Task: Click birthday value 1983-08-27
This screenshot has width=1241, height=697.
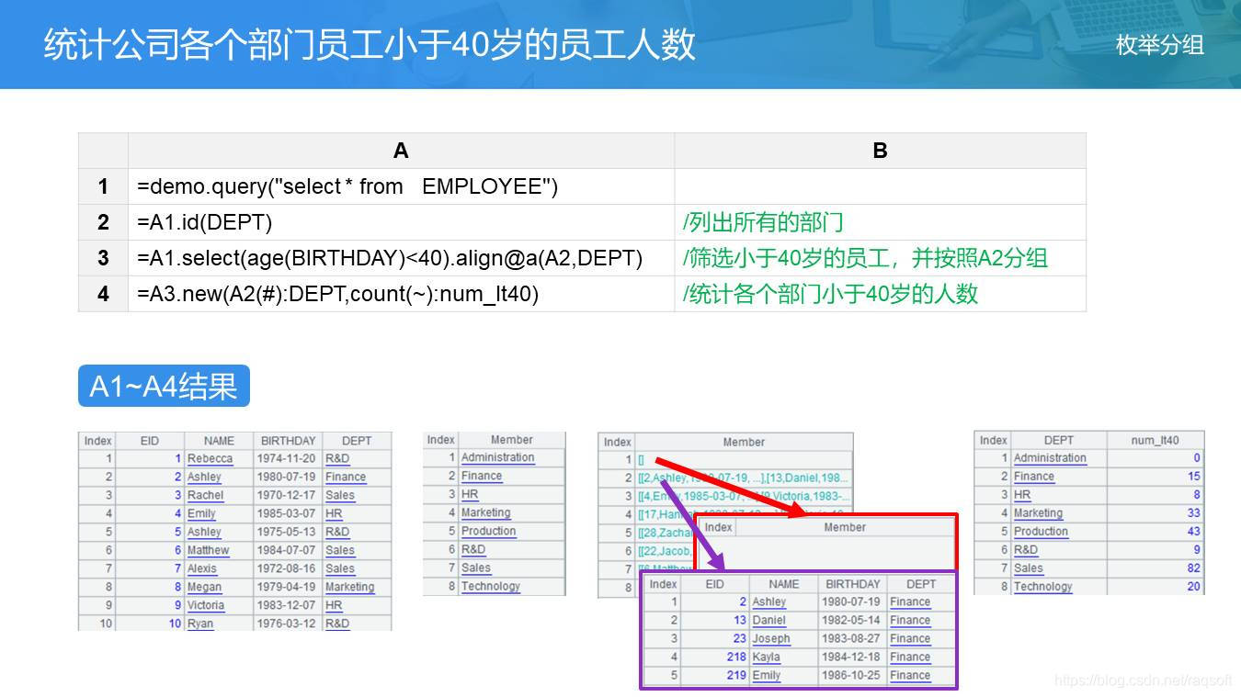Action: click(x=853, y=639)
